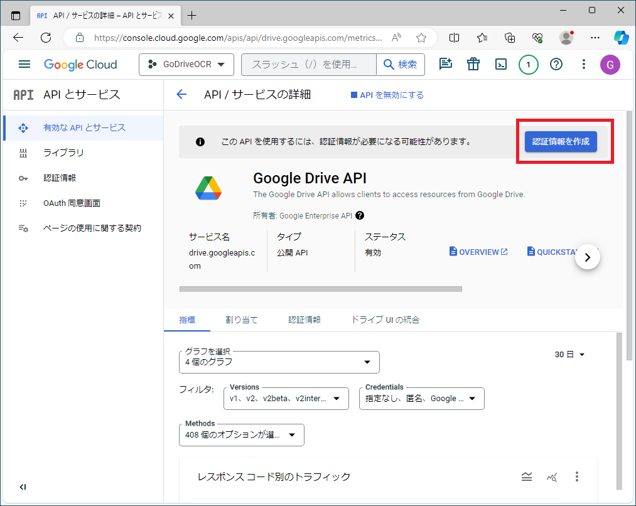Open browser tab actions menu icon
This screenshot has height=506, width=636.
(x=16, y=16)
